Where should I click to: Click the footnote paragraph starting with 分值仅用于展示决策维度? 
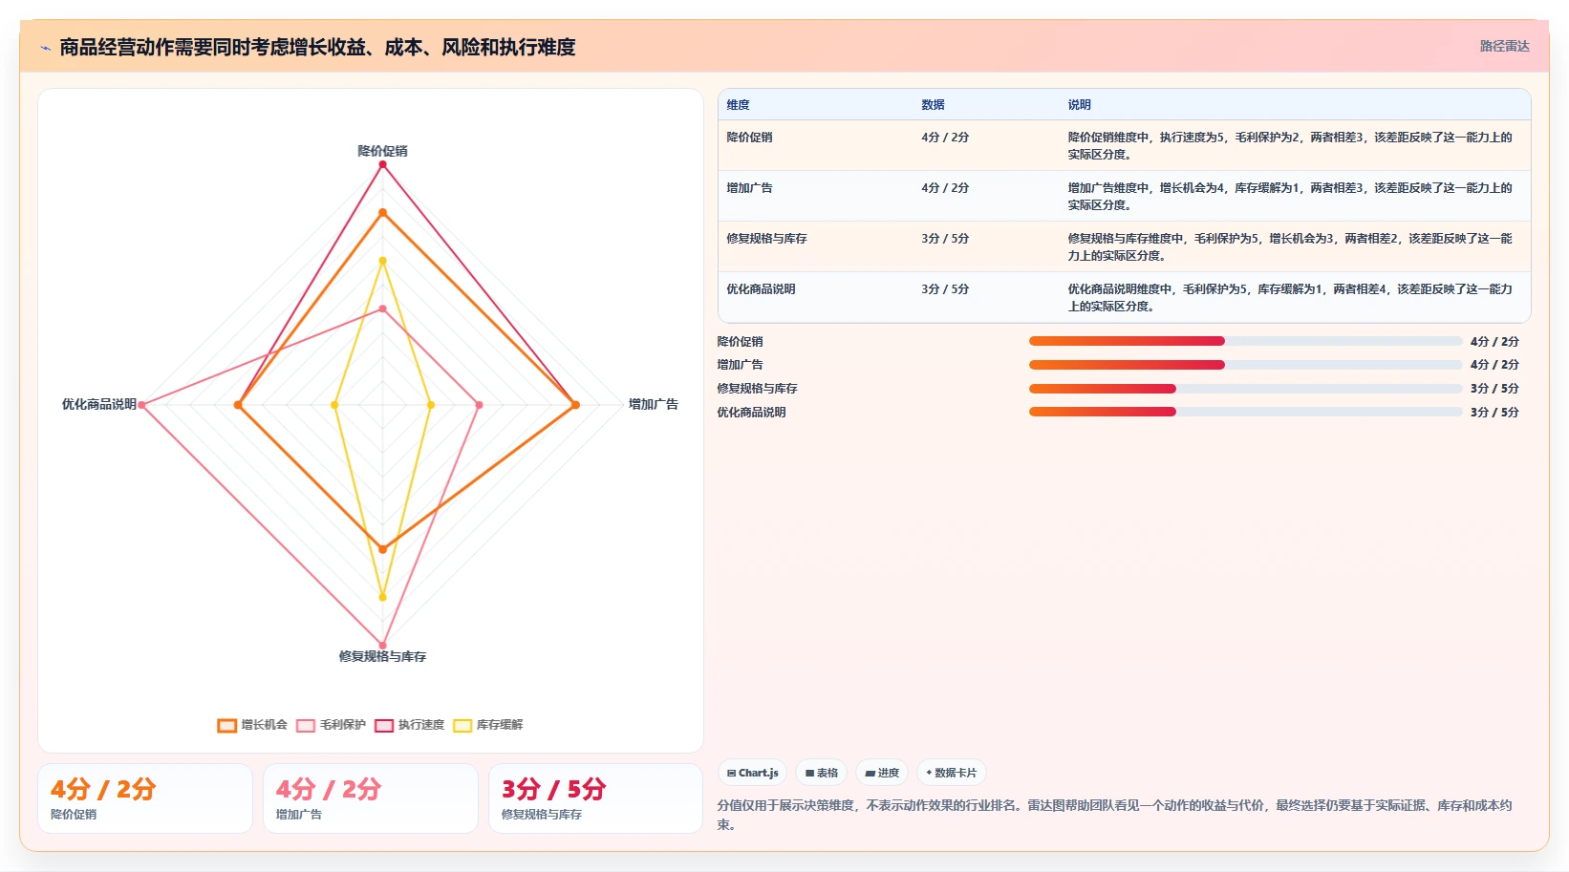(1115, 815)
